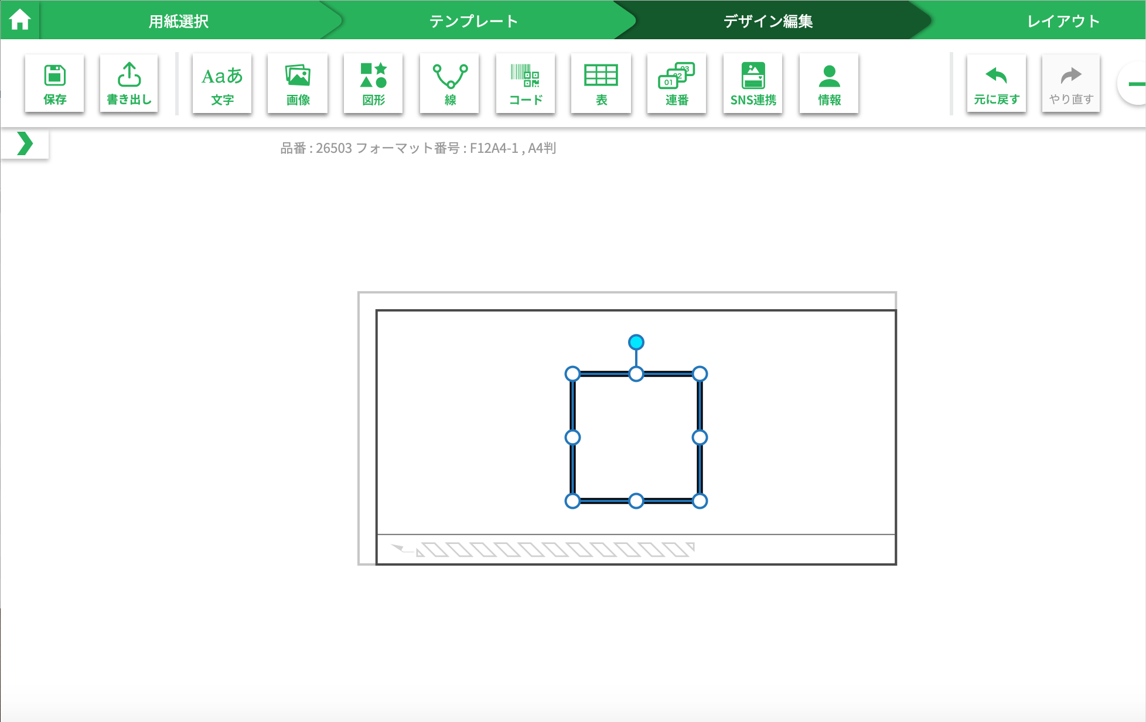Select the デザイン編集 step tab
This screenshot has height=722, width=1146.
click(768, 21)
